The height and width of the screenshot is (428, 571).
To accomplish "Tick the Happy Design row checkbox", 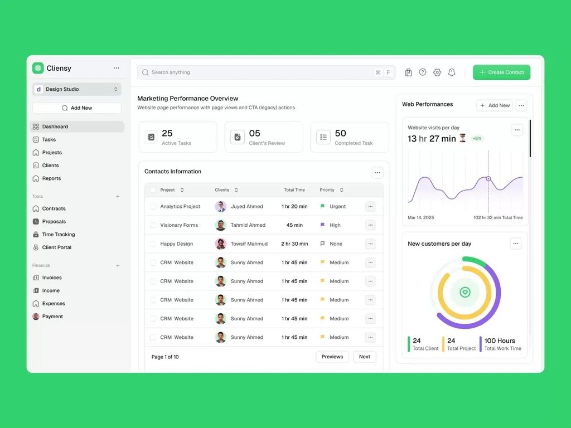I will pyautogui.click(x=153, y=244).
